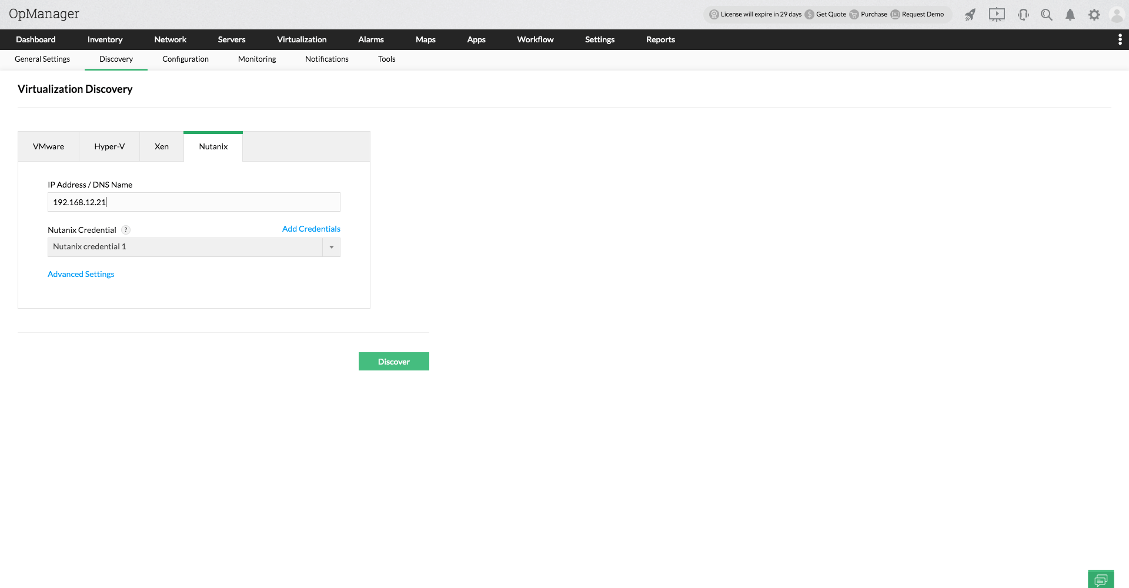Screen dimensions: 1129x588
Task: Open the Apps menu
Action: 476,39
